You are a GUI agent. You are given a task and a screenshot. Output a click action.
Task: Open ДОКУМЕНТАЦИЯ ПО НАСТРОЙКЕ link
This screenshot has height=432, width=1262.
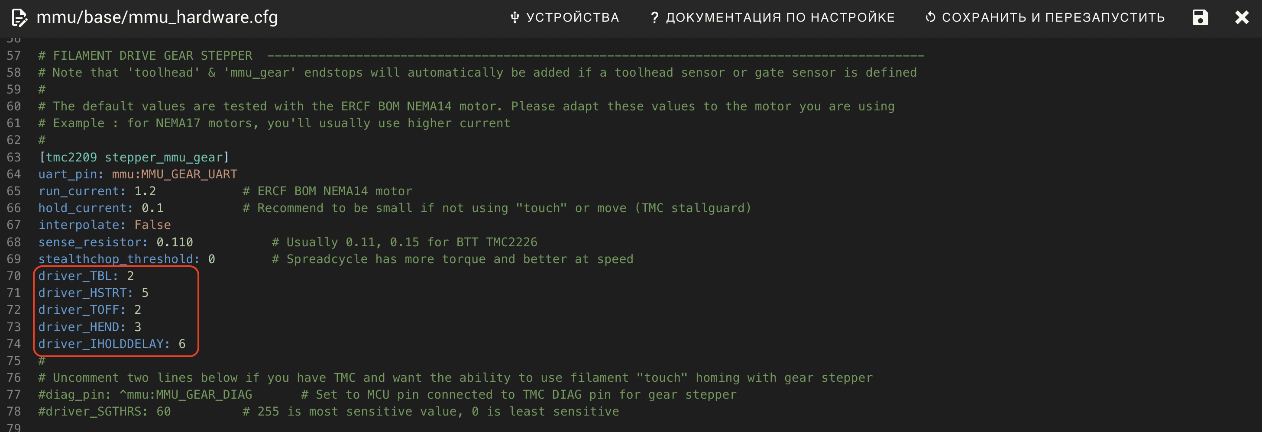point(773,18)
